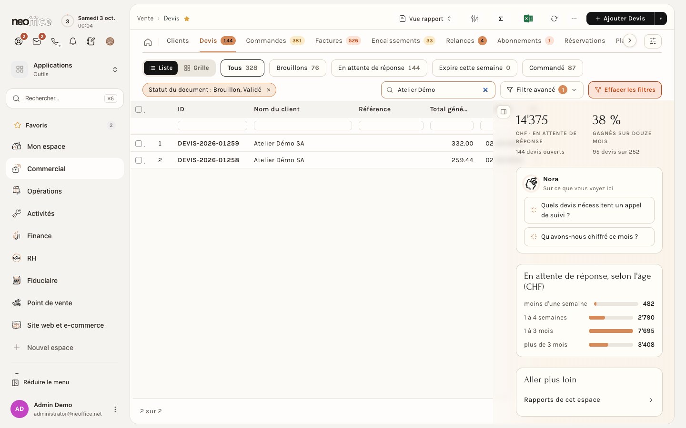The height and width of the screenshot is (428, 686).
Task: Open tab display settings icon
Action: [x=653, y=41]
